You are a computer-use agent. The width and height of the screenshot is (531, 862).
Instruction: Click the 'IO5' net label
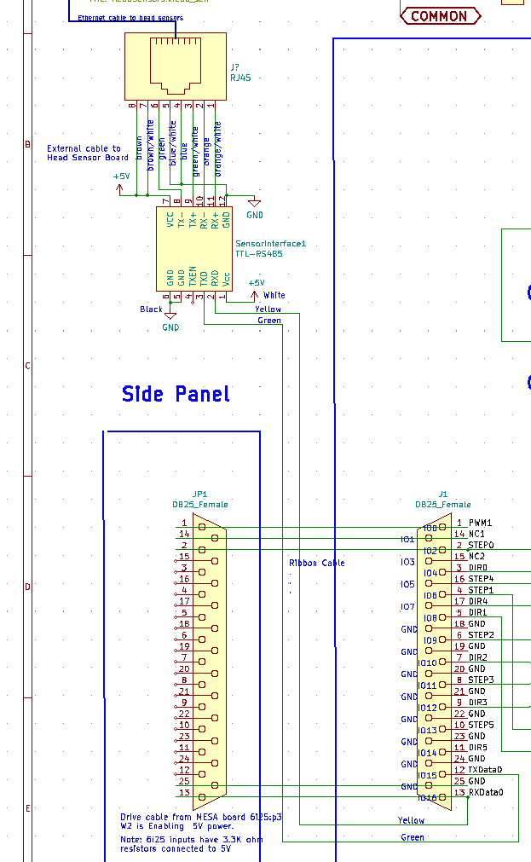[x=407, y=584]
